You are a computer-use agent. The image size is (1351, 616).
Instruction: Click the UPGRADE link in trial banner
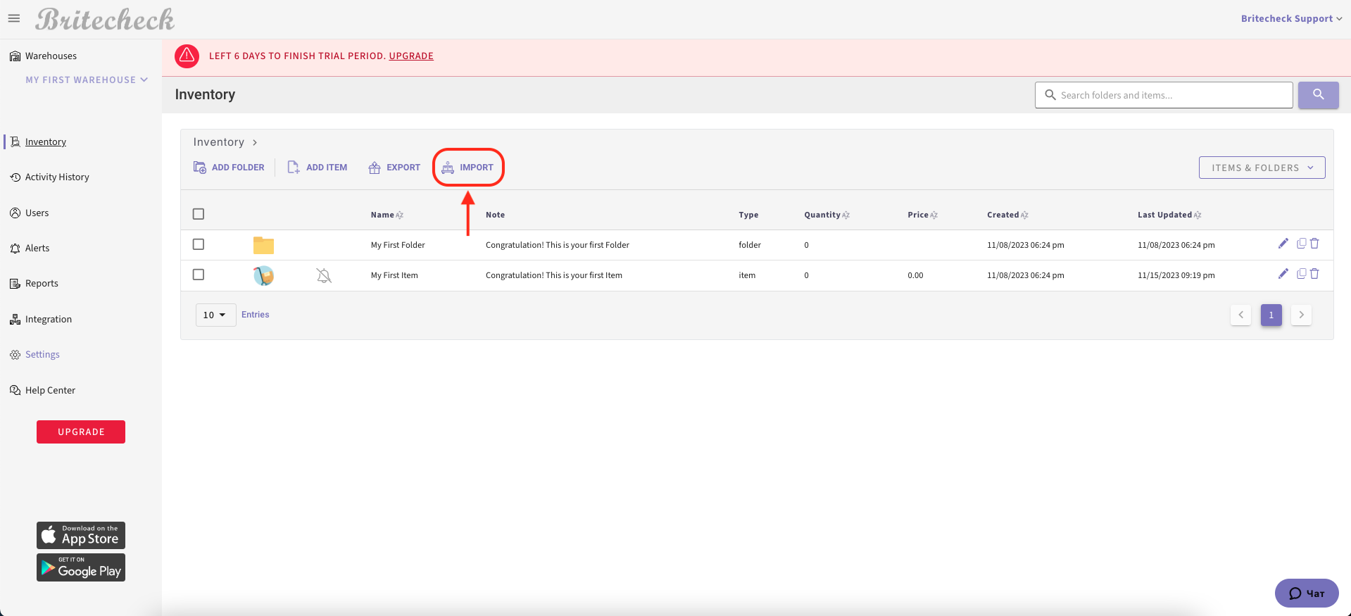(x=411, y=56)
